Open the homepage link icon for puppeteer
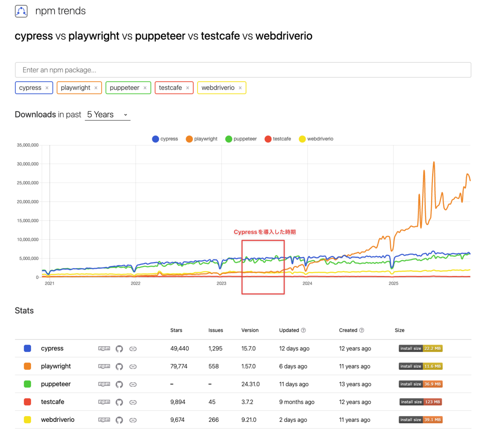 coord(133,384)
